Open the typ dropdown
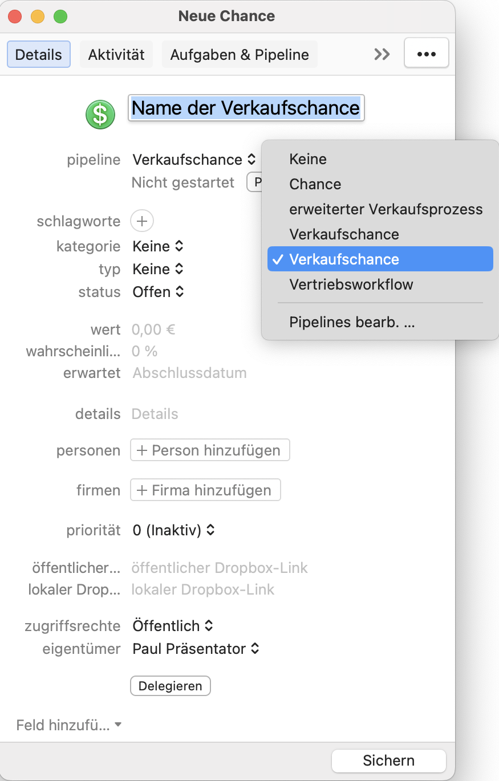 coord(158,269)
